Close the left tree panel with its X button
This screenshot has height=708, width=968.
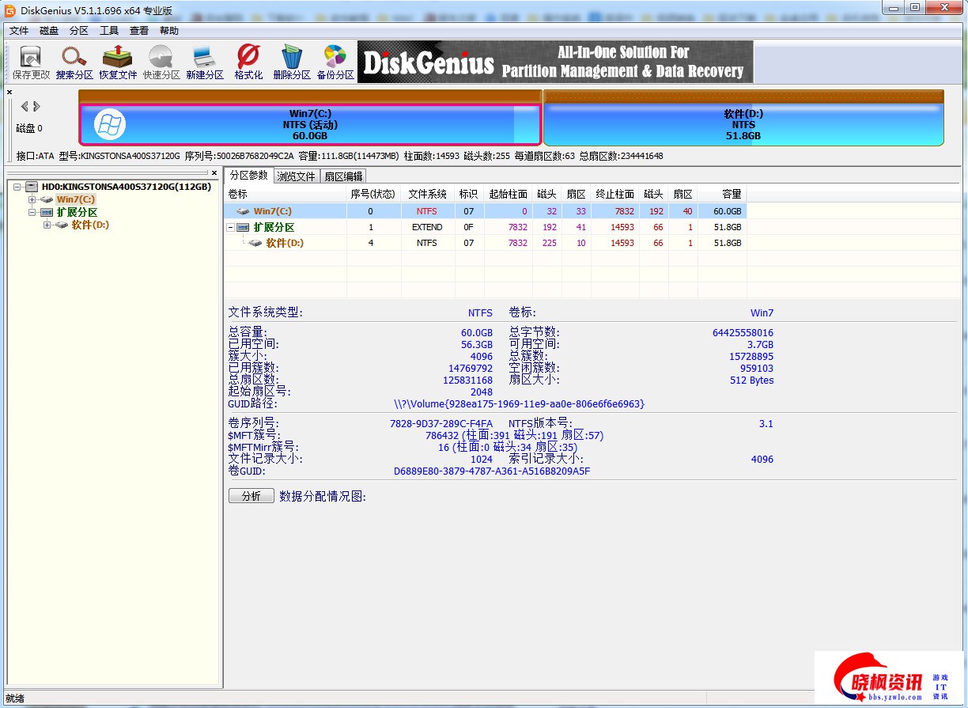pyautogui.click(x=214, y=172)
